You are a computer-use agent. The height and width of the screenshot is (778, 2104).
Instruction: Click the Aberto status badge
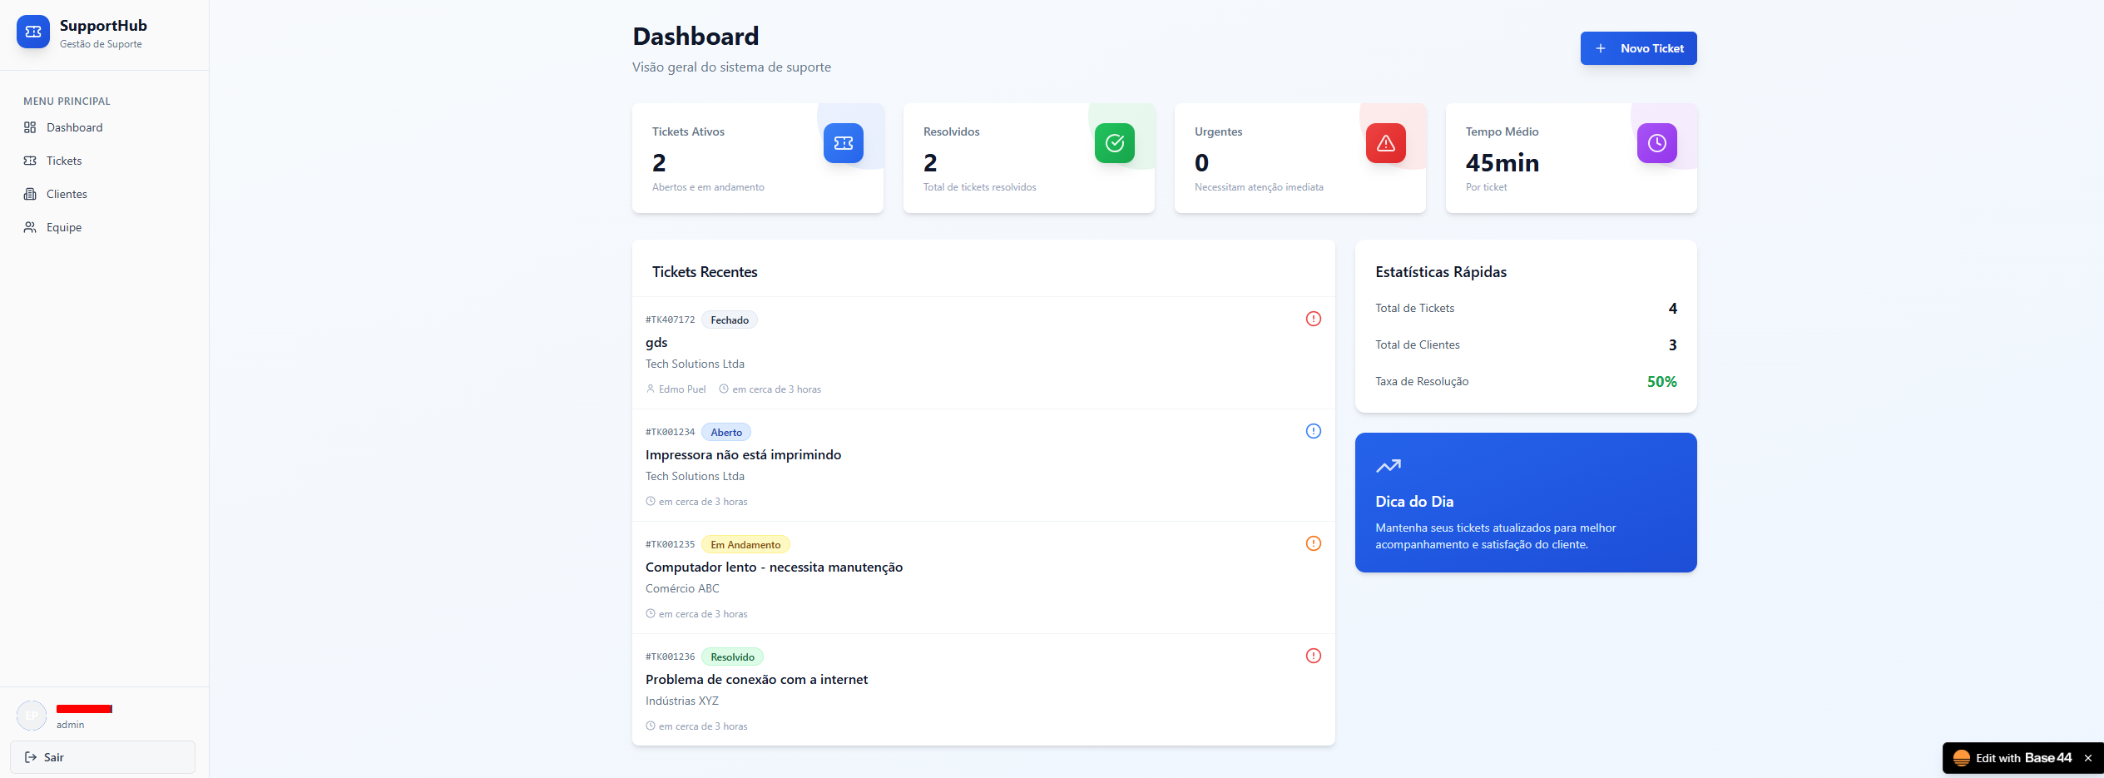click(726, 433)
